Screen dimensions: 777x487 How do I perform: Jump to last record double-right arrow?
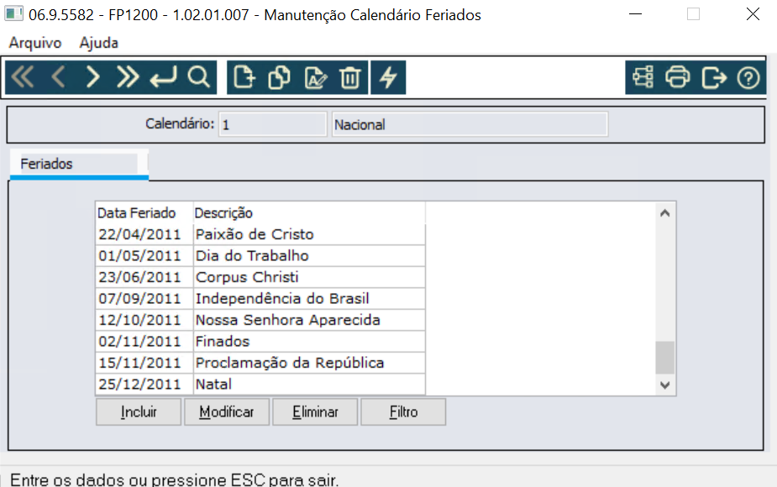(128, 77)
